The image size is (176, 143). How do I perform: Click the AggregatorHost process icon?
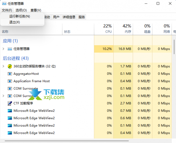coord(10,74)
